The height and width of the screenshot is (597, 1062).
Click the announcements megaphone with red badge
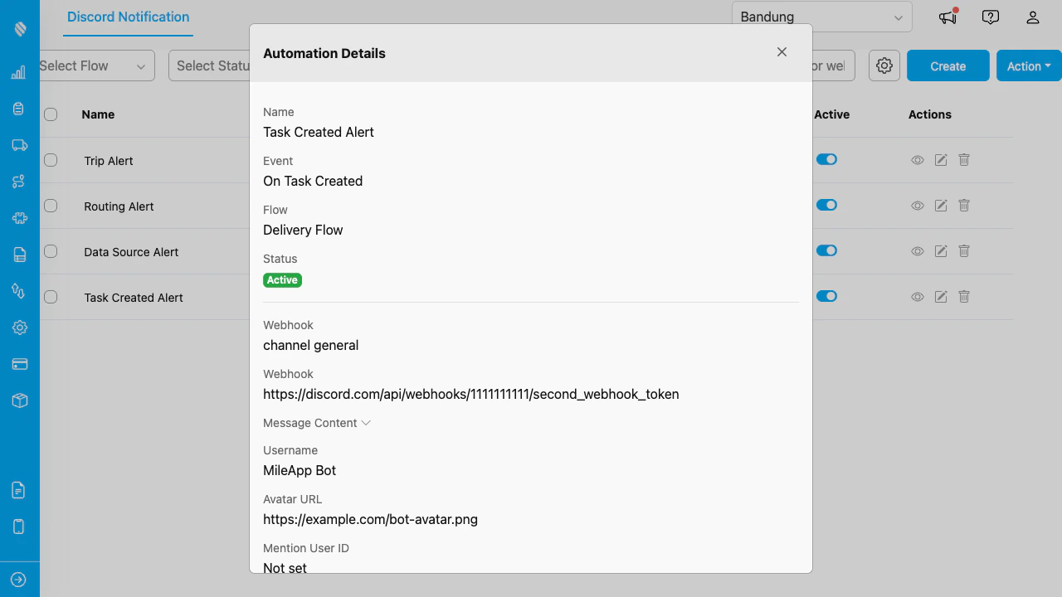pyautogui.click(x=947, y=17)
